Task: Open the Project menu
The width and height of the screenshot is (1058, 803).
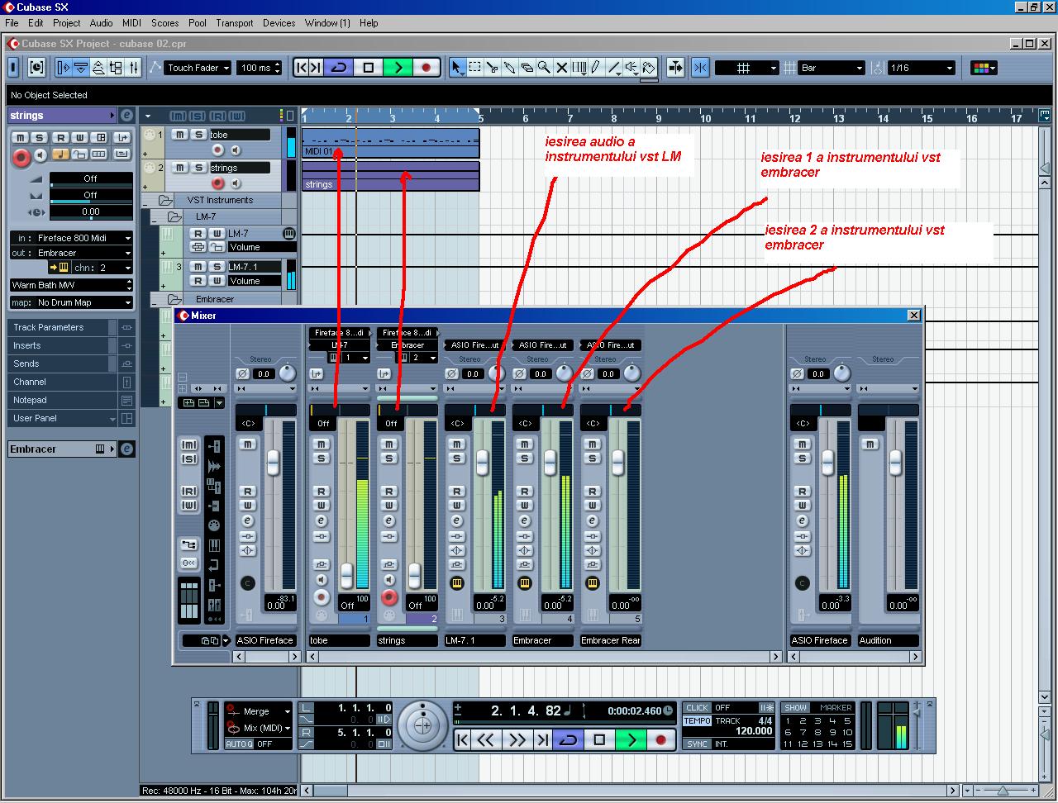Action: click(x=66, y=23)
